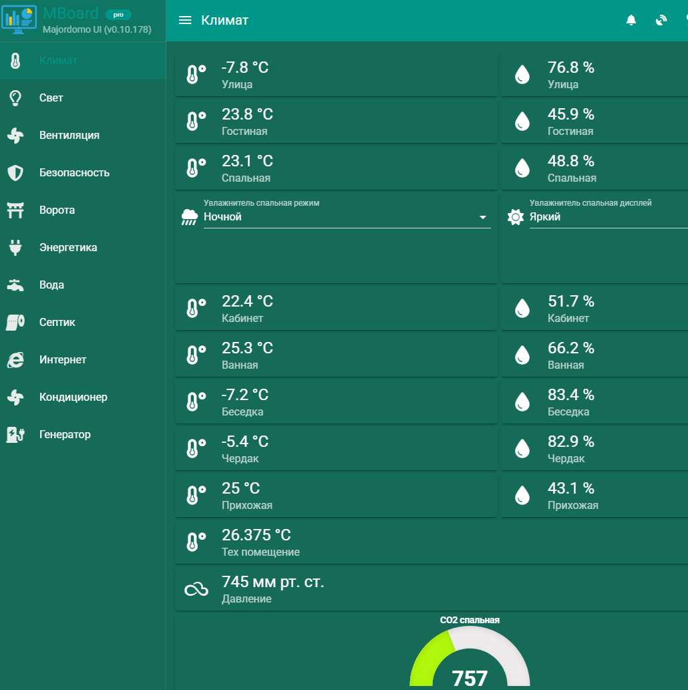Click the Тех помещение 26.375 °C card

pyautogui.click(x=432, y=542)
